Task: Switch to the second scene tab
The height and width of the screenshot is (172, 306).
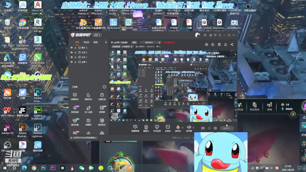Action: coord(86,42)
